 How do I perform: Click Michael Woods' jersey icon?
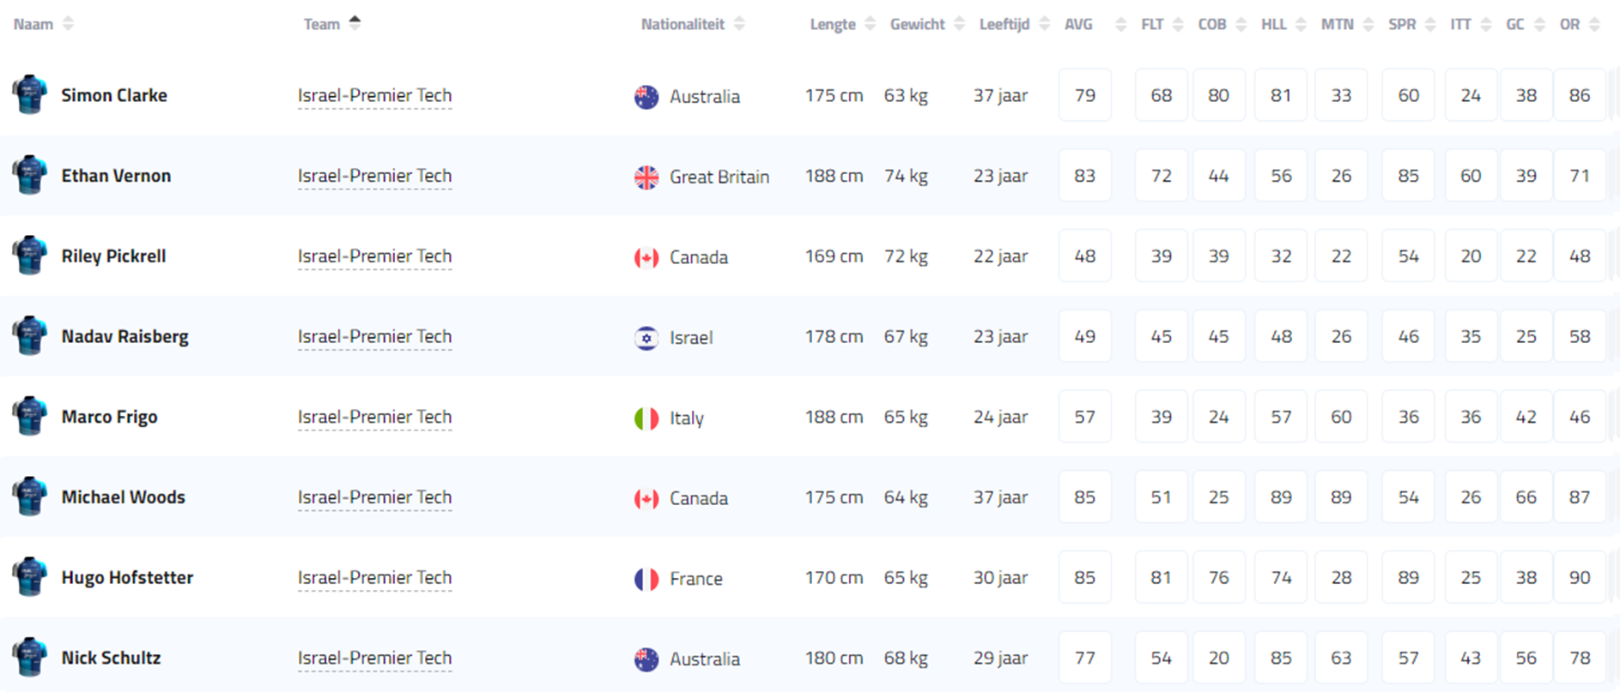[x=29, y=496]
